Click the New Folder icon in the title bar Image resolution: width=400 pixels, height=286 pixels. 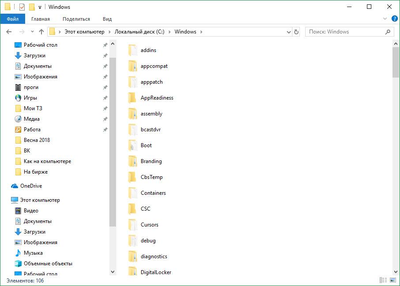(x=32, y=7)
